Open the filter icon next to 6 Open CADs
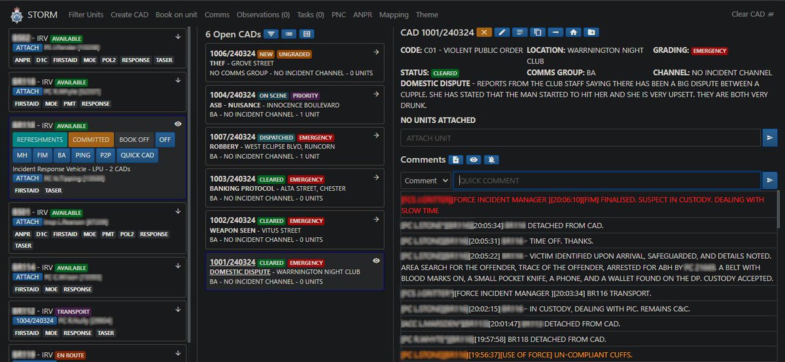 [x=271, y=34]
